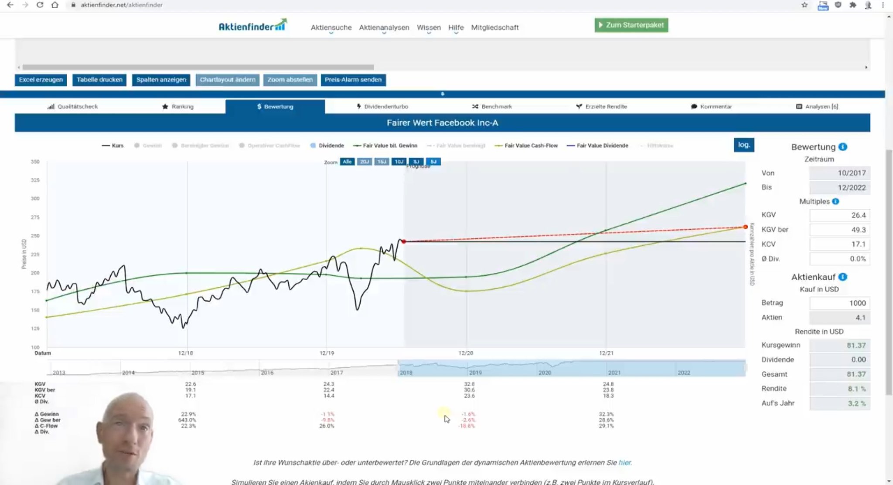Click the Bewertung info icon
The width and height of the screenshot is (893, 485).
842,147
